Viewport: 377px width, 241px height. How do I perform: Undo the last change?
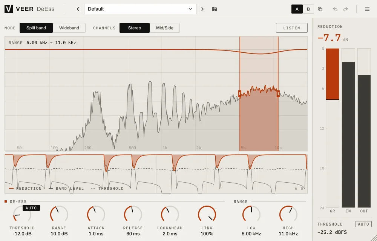point(335,9)
